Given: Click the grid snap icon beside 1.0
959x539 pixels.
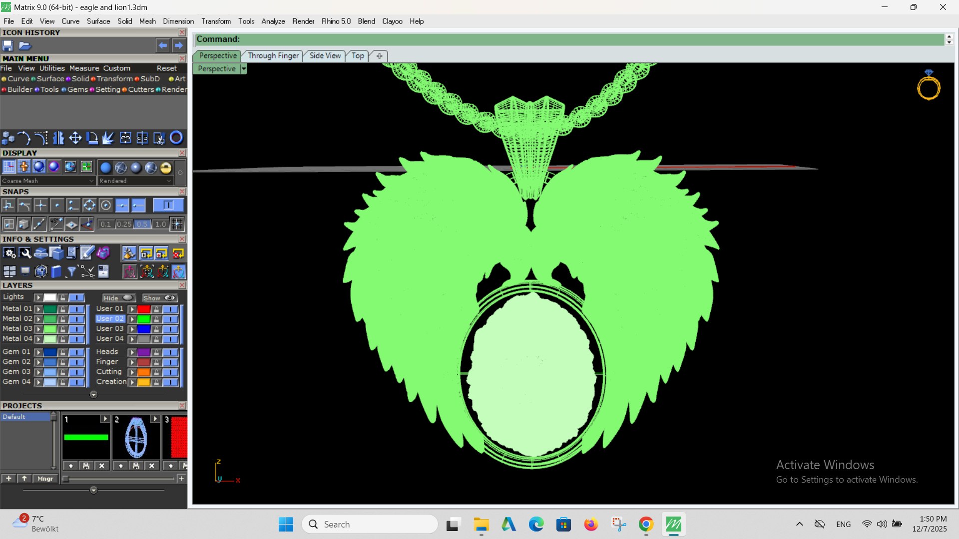Looking at the screenshot, I should (x=177, y=224).
